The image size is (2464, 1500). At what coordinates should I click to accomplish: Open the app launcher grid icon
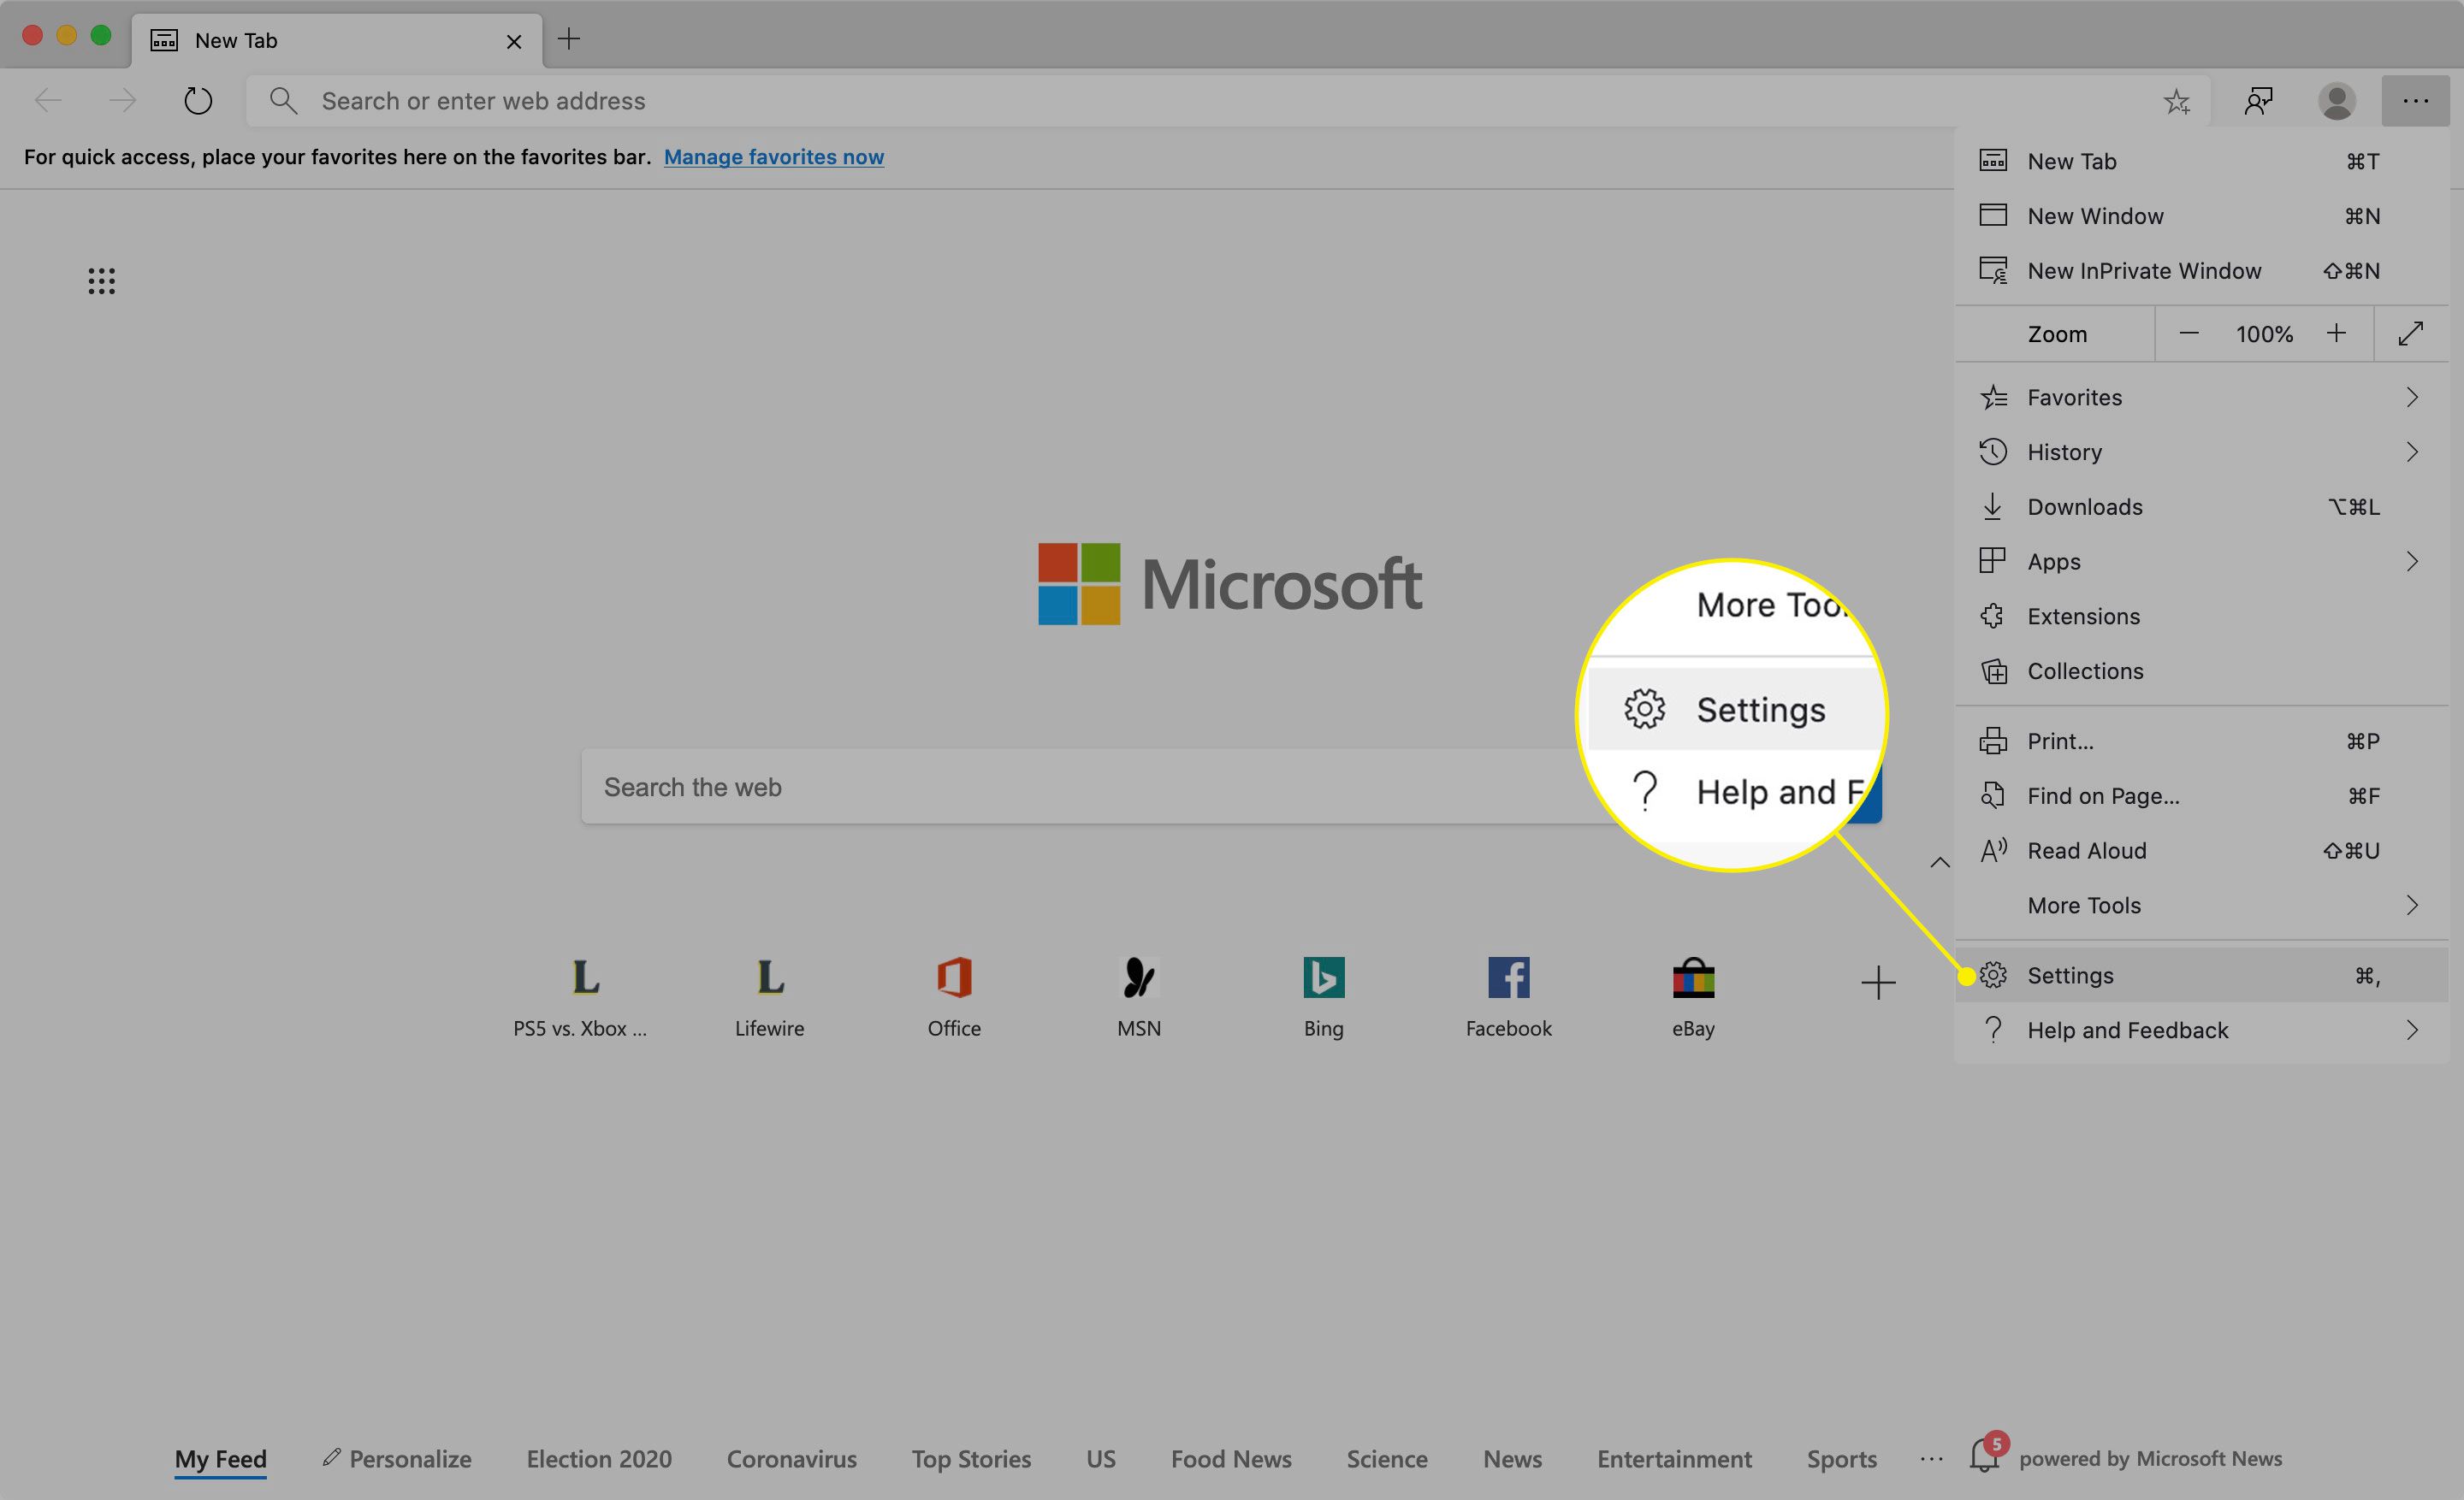tap(101, 281)
